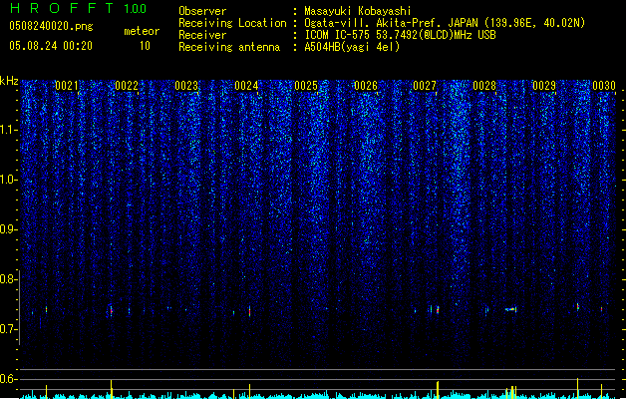Click the 0025 time marker
627x399 pixels.
[x=306, y=86]
